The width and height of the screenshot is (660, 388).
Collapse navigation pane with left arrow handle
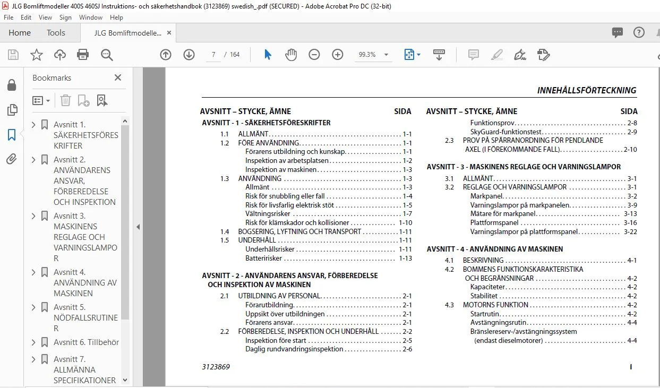[138, 227]
